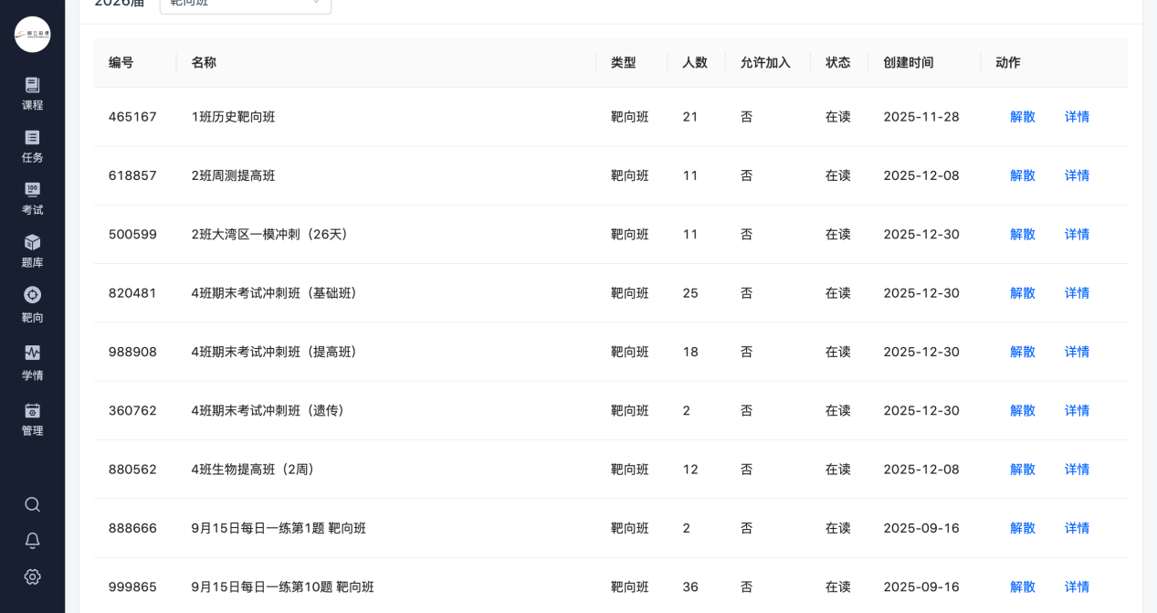View 详情 for 2班周测提高班

[1077, 175]
